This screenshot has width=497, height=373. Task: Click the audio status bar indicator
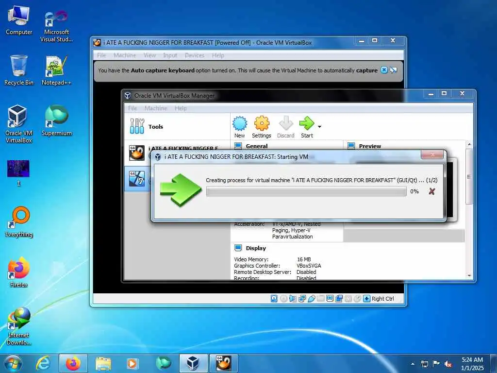pyautogui.click(x=293, y=299)
